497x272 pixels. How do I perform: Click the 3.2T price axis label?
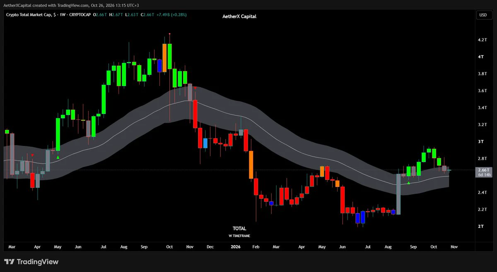[x=482, y=125]
